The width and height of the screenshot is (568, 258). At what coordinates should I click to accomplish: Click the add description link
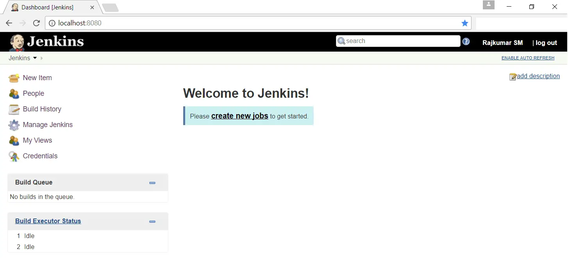click(538, 76)
